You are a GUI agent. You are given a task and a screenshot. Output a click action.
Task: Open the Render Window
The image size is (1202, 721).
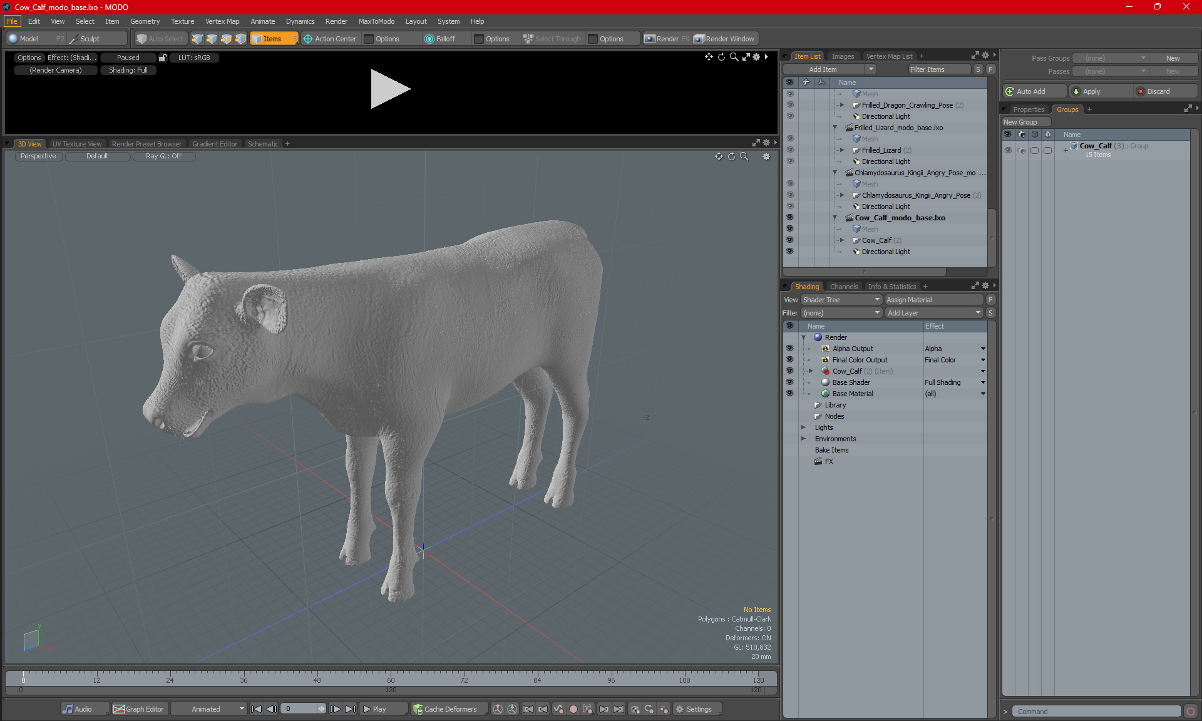coord(725,39)
